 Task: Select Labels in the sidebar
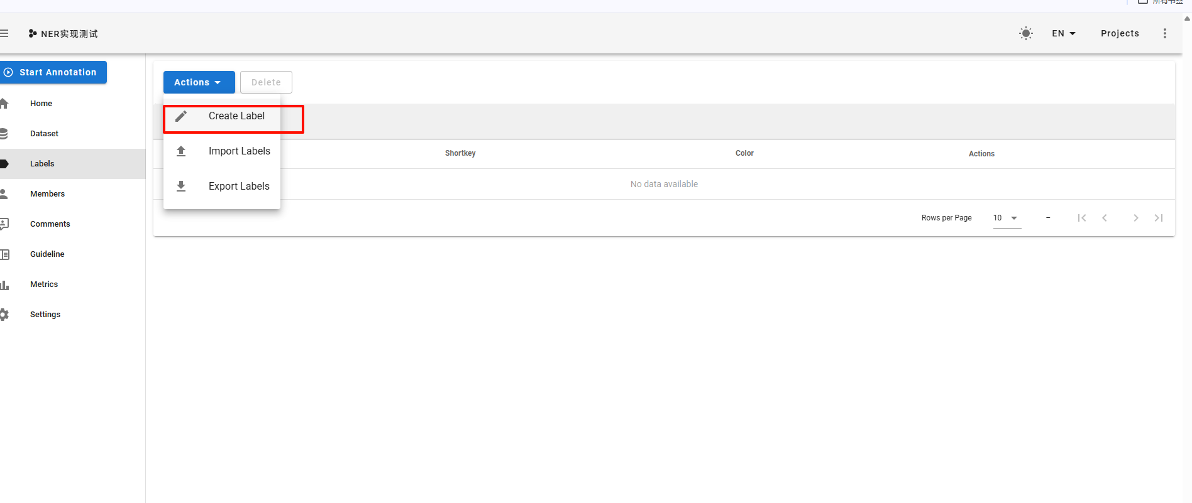[x=73, y=164]
